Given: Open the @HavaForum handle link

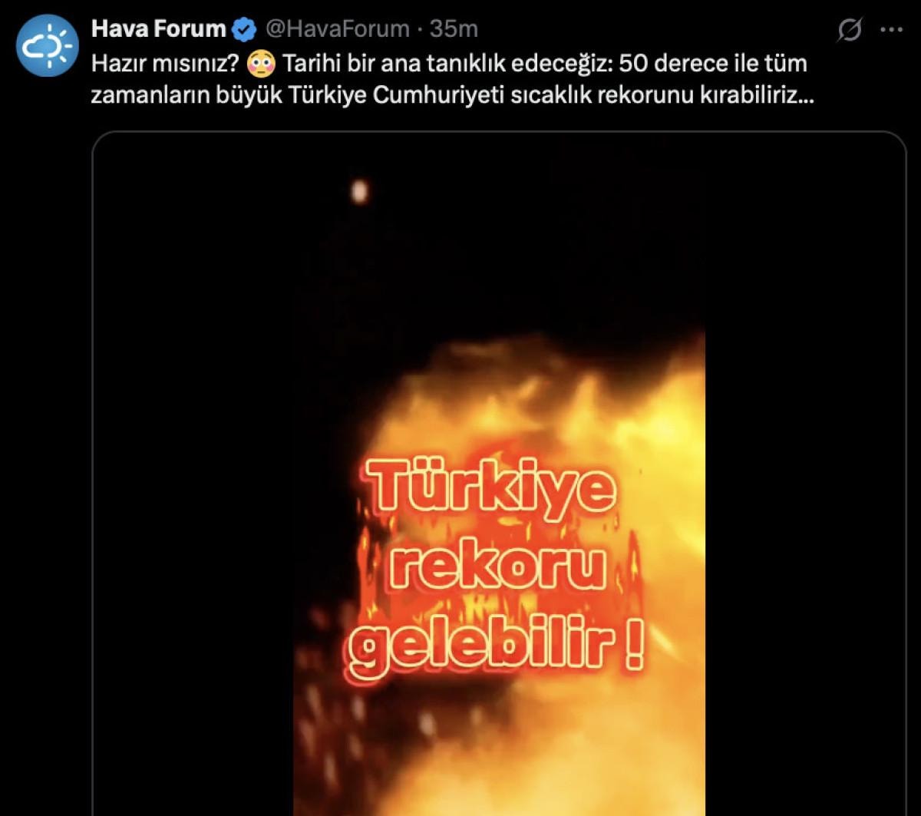Looking at the screenshot, I should point(337,29).
